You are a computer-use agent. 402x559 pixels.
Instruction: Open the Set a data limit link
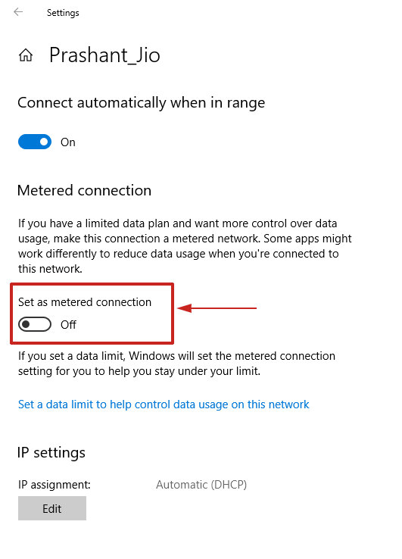164,404
